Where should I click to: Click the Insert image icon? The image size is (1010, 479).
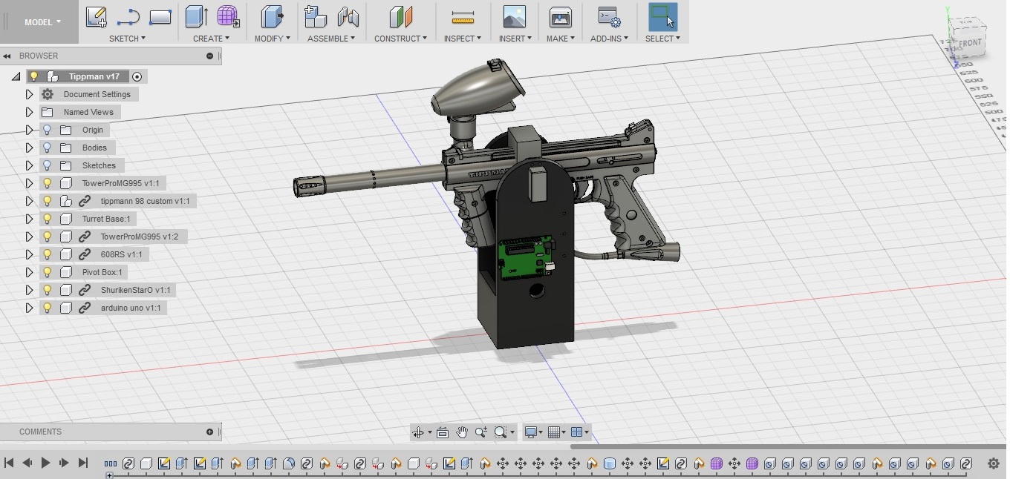514,16
